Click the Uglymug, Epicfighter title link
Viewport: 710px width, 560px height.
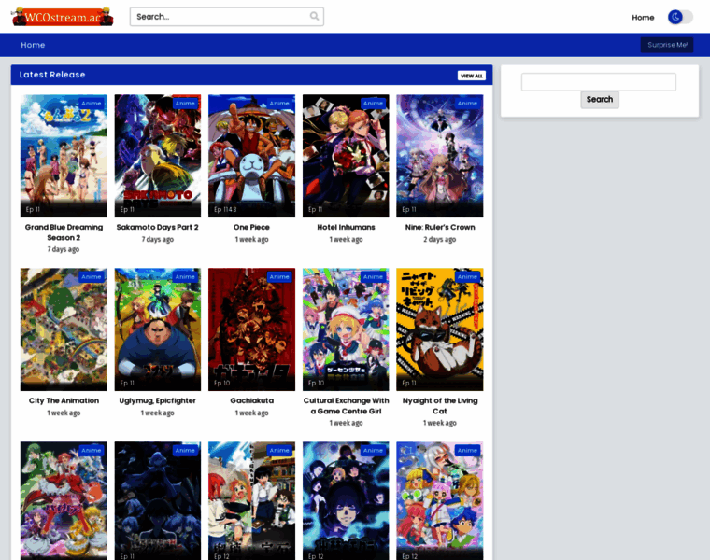tap(158, 400)
